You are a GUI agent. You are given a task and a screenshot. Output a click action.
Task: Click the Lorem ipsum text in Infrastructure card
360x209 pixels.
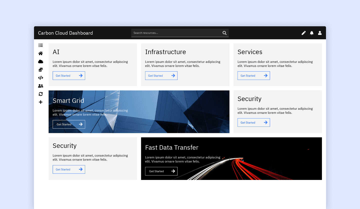(x=183, y=64)
